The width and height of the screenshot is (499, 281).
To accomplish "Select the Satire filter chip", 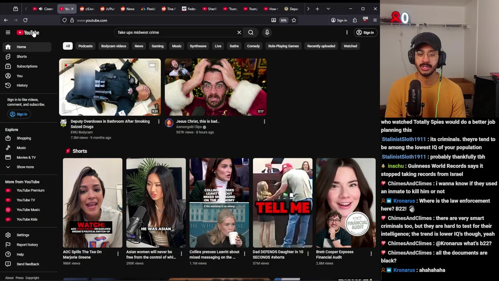I will [234, 46].
